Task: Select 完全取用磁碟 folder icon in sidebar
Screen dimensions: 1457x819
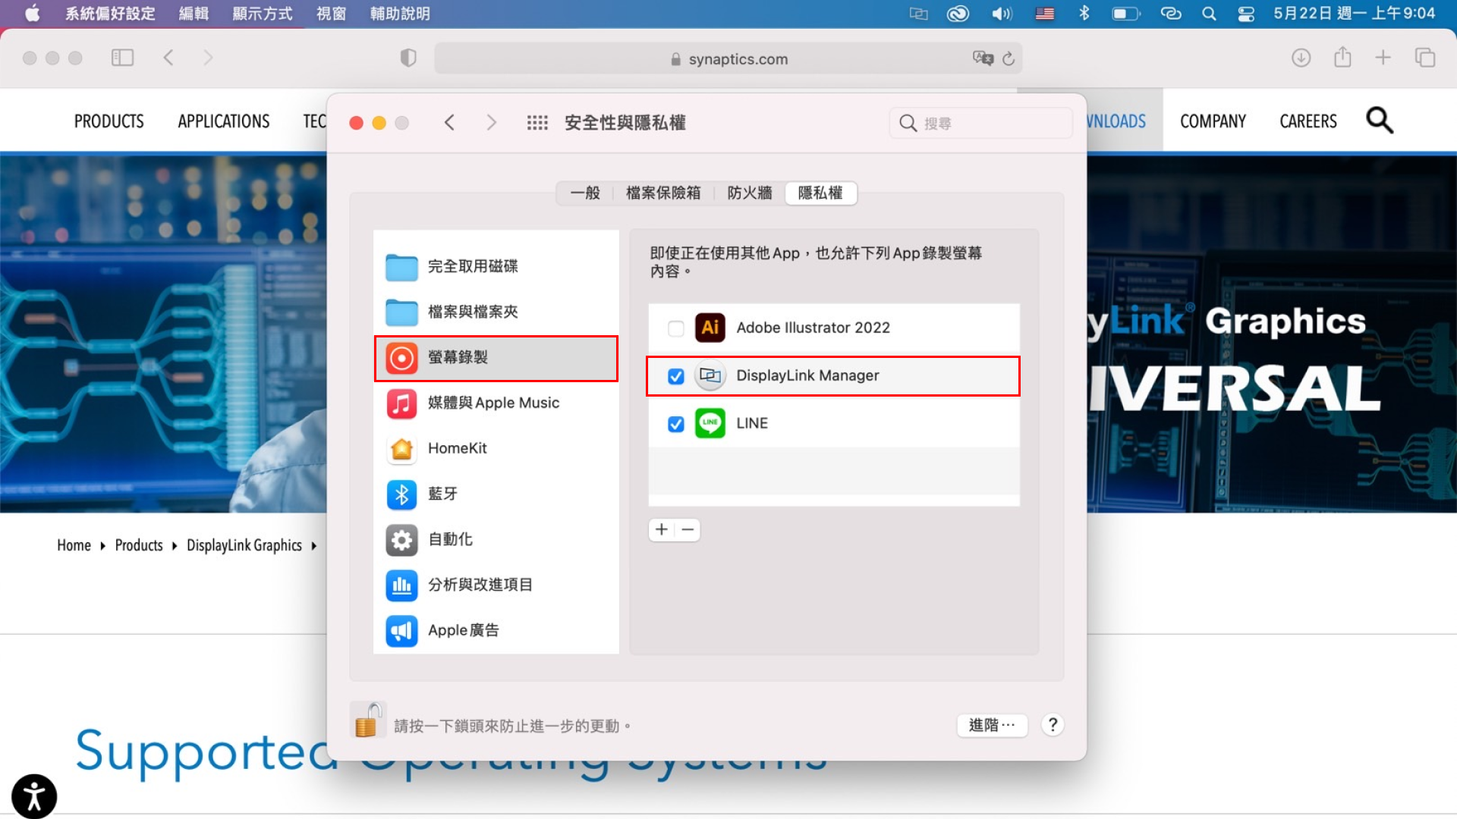Action: (401, 267)
